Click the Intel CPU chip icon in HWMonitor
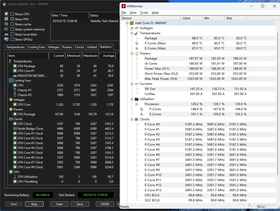The width and height of the screenshot is (280, 211). coord(132,23)
